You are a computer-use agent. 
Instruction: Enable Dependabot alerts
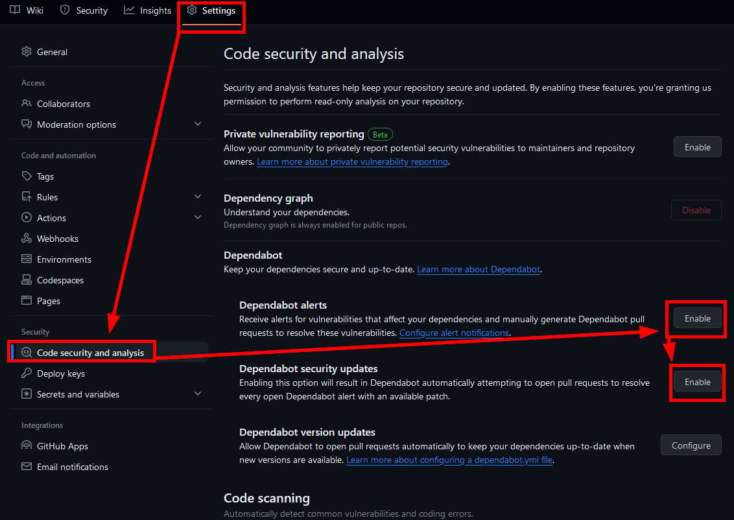(697, 318)
